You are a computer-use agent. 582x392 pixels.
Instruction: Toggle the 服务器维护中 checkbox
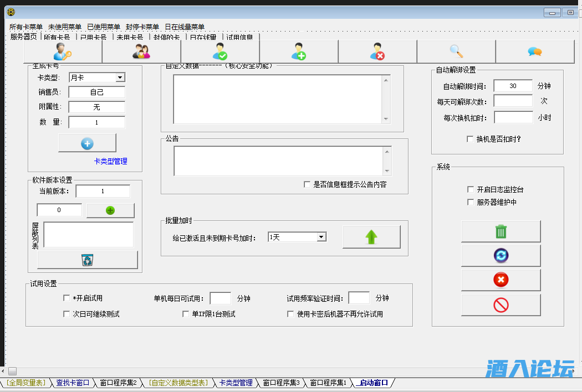coord(471,203)
